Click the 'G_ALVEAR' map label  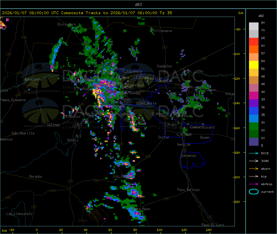coord(184,135)
